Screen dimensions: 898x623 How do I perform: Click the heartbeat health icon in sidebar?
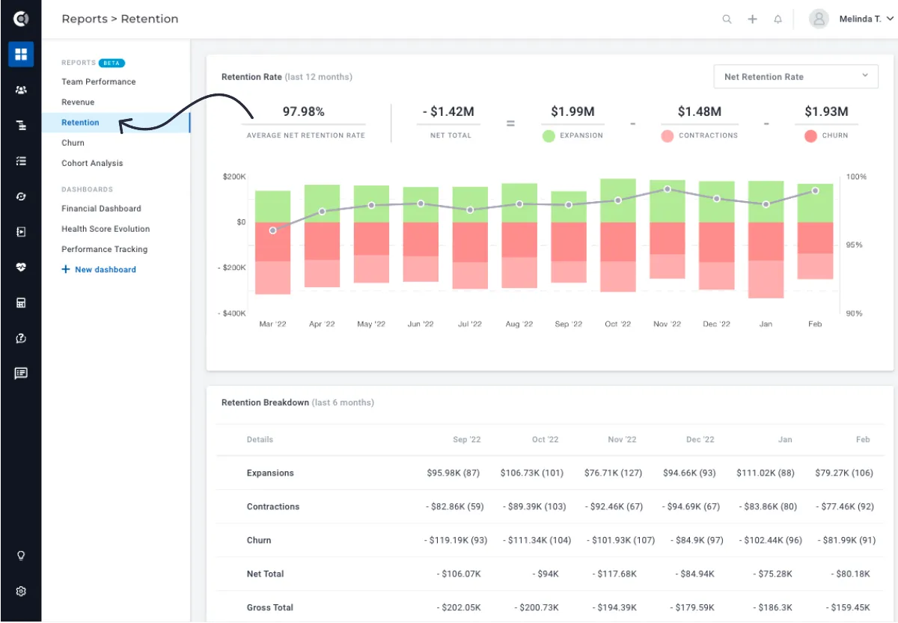click(21, 267)
